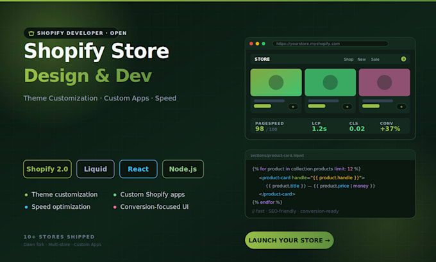Click the red window dot in the mockup
The width and height of the screenshot is (436, 262).
pos(251,44)
